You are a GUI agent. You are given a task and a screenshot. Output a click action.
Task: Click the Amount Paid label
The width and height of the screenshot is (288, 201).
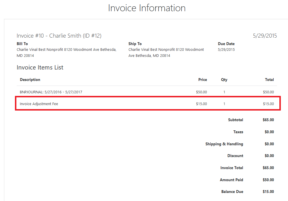tap(231, 180)
